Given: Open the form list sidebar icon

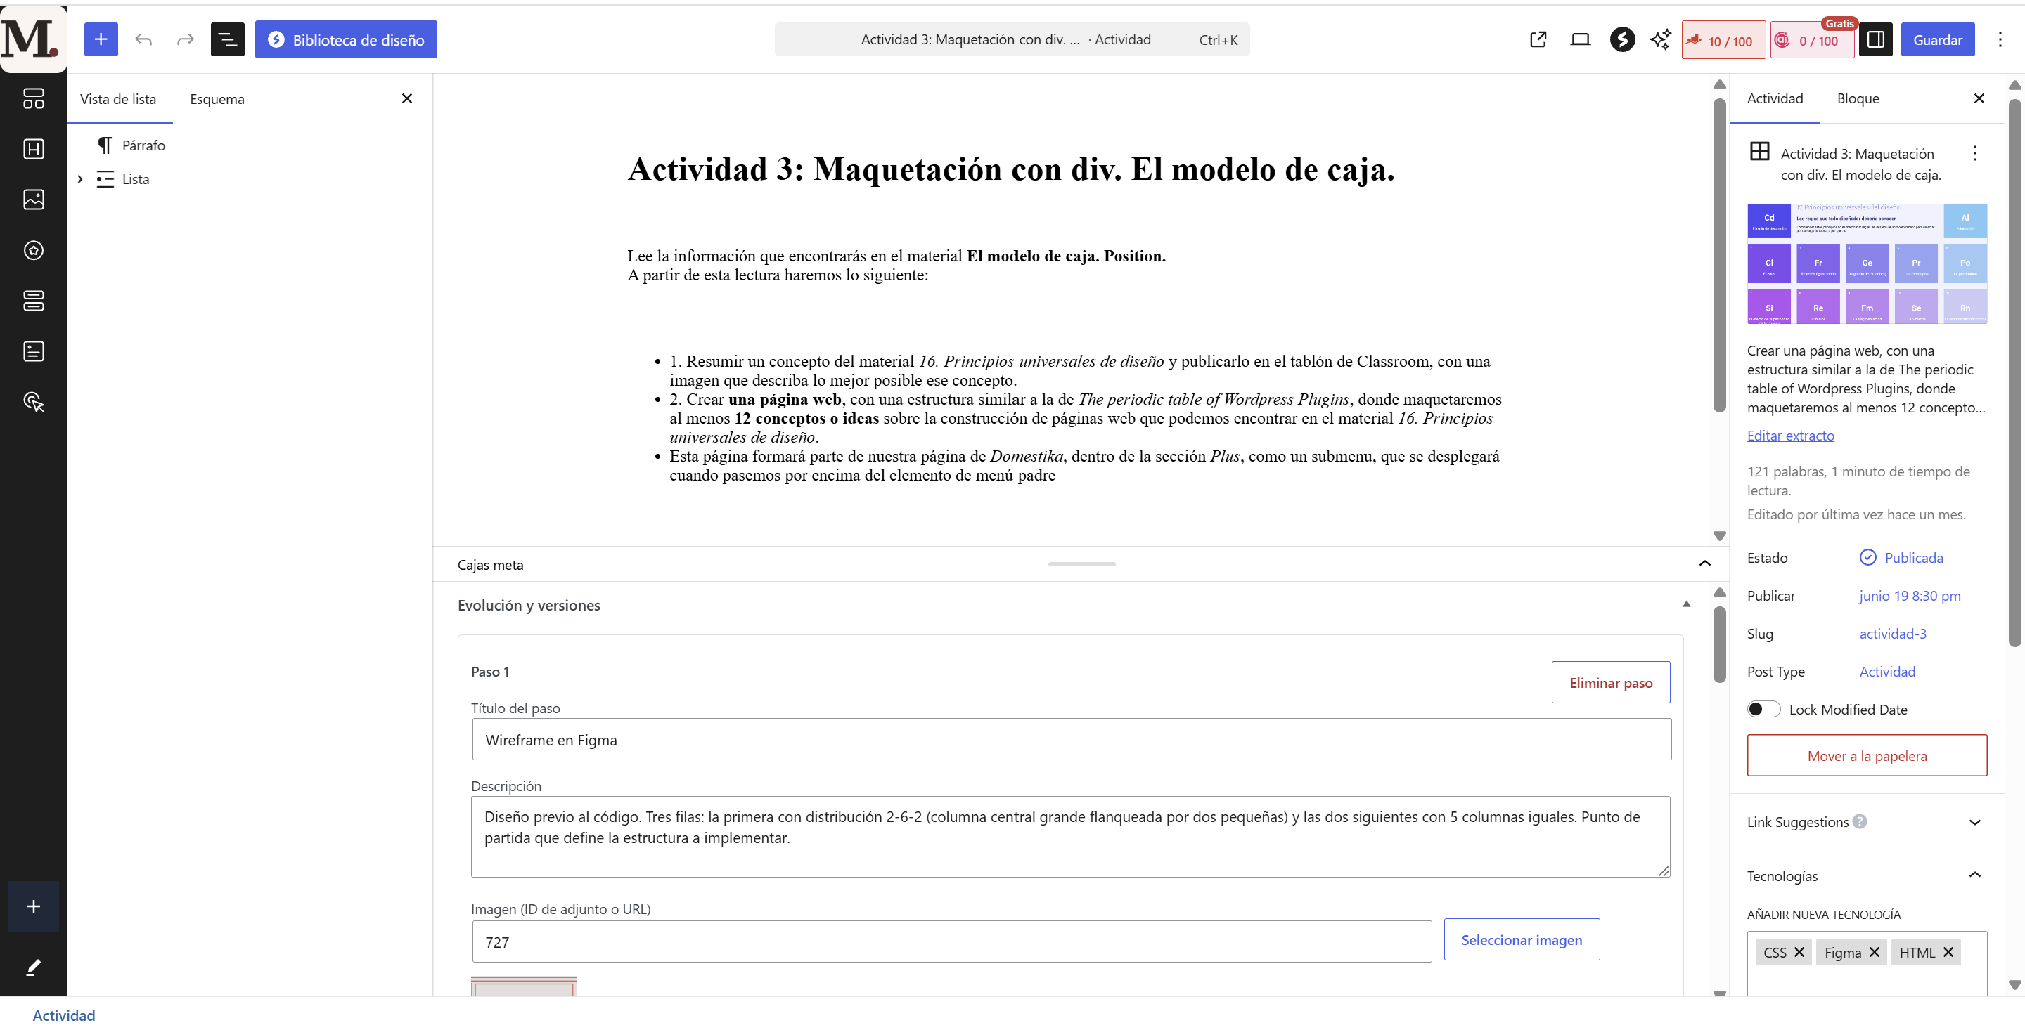Looking at the screenshot, I should click(33, 351).
